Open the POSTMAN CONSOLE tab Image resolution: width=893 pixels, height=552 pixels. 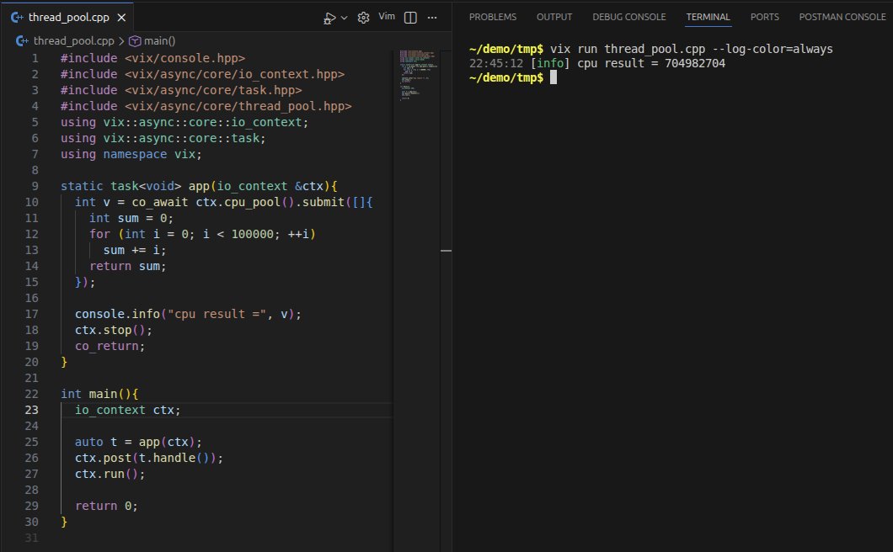pyautogui.click(x=842, y=17)
